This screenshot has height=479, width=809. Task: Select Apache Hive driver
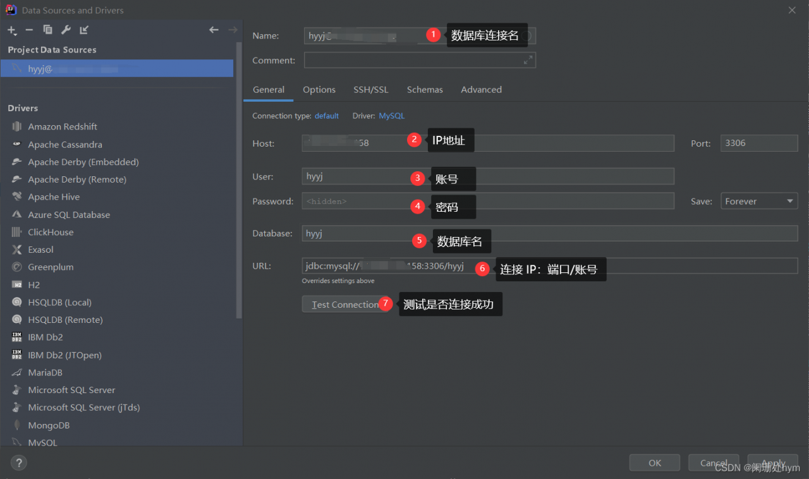click(x=53, y=197)
